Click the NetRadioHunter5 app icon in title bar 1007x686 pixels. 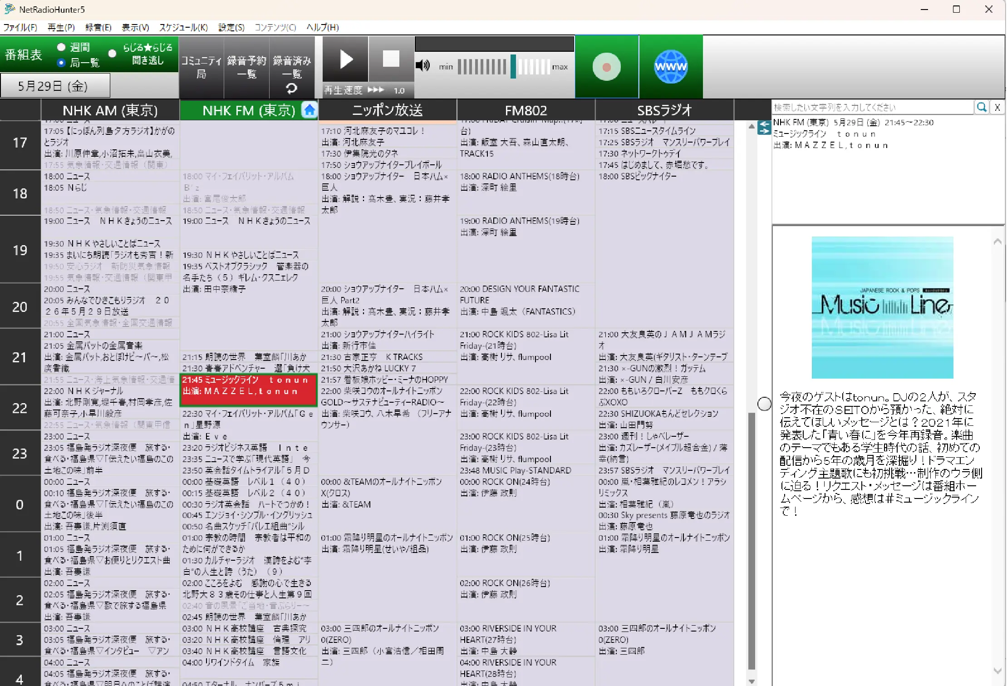[x=10, y=9]
